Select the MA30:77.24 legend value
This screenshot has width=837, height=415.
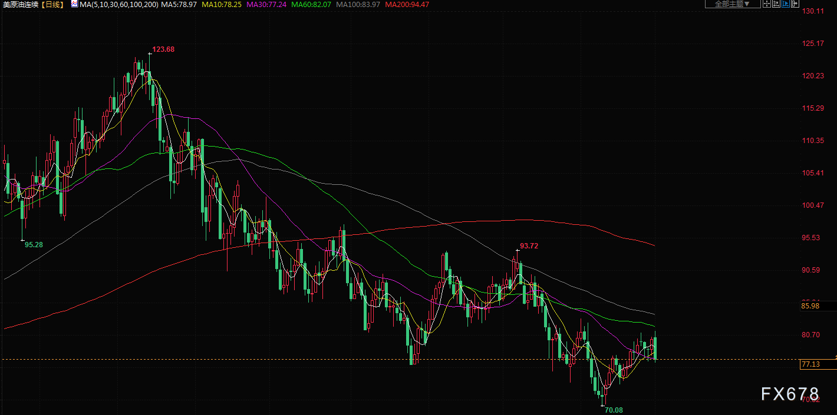click(x=266, y=4)
